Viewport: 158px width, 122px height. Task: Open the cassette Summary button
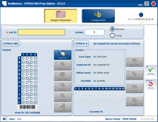pyautogui.click(x=134, y=101)
